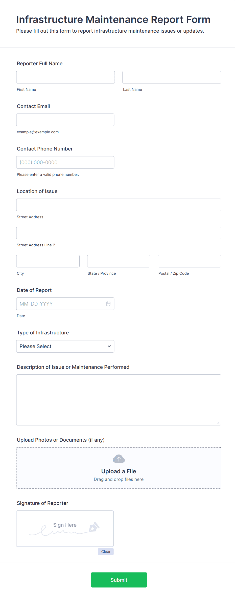Select the City input box
235x600 pixels.
48,261
